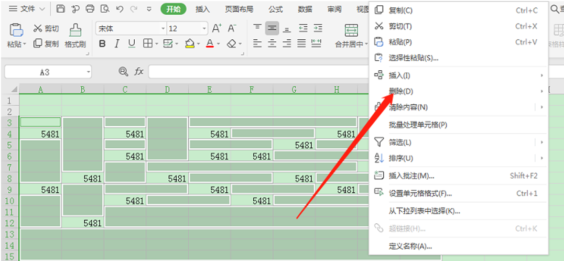Click the eraser clear formatting icon
Viewport: 564px width, 261px height.
[232, 44]
